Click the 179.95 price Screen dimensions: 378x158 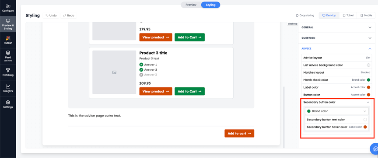pos(145,29)
